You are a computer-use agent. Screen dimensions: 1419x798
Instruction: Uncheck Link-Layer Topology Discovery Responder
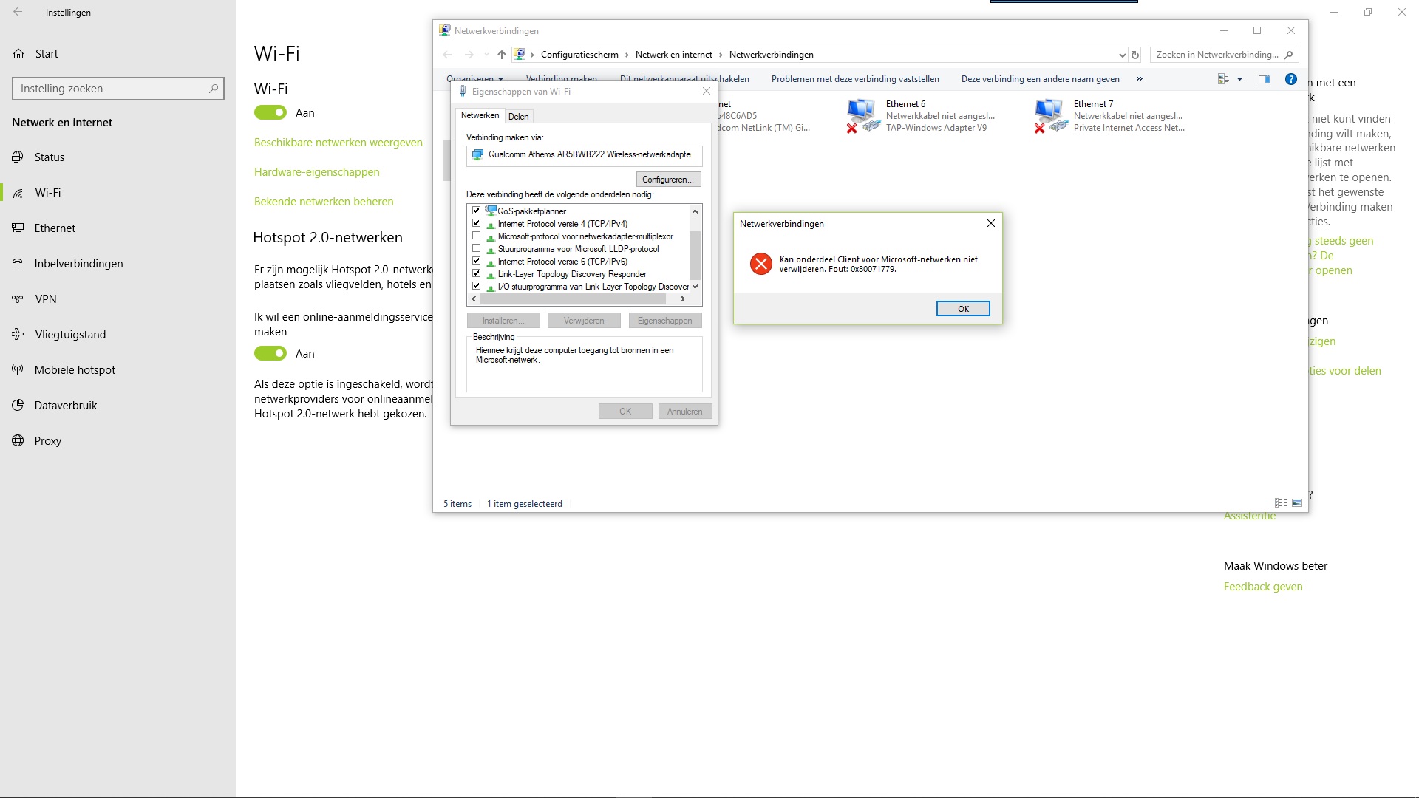point(477,273)
